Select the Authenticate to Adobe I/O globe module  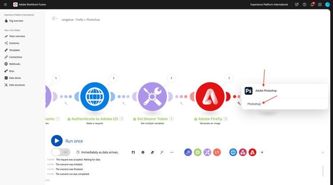coord(95,97)
